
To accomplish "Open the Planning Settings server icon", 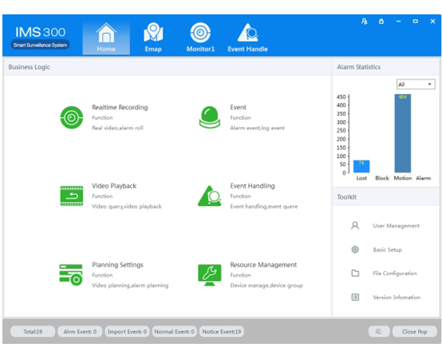I will click(x=71, y=274).
